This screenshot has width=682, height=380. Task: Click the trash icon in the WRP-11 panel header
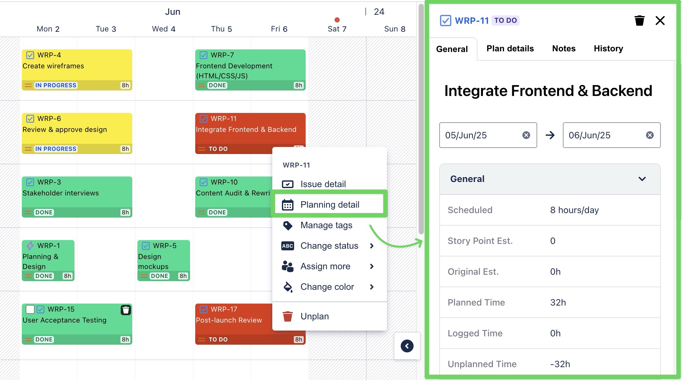coord(639,20)
